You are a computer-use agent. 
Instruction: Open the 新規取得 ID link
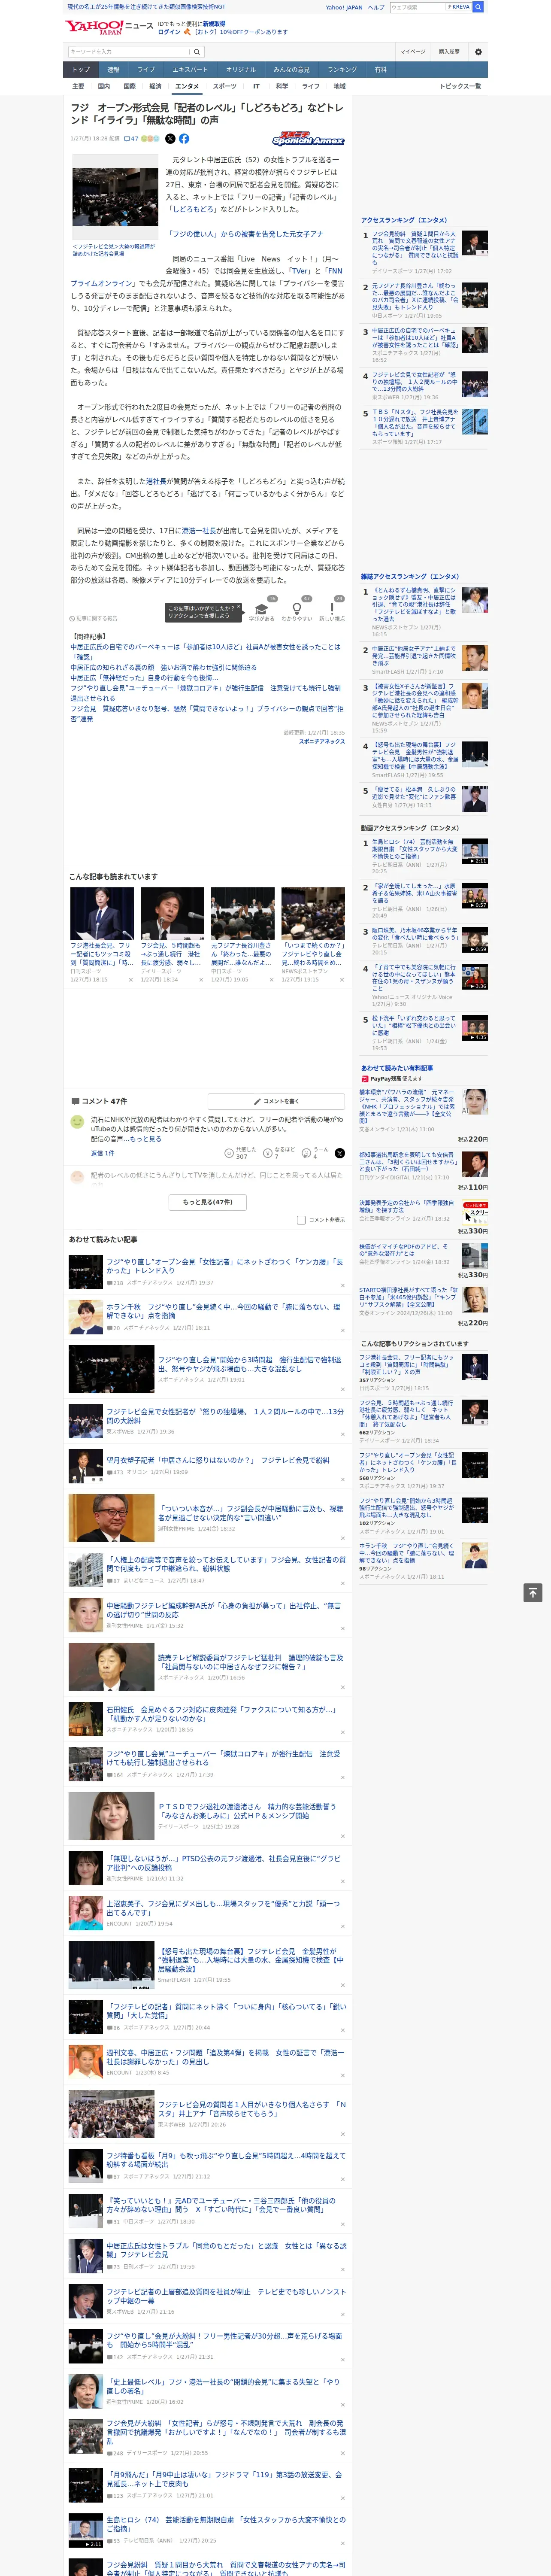[214, 23]
